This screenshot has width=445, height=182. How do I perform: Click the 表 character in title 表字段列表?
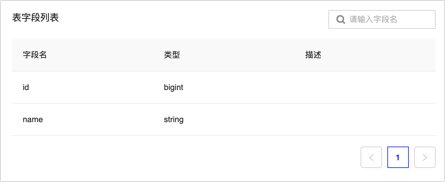point(17,18)
